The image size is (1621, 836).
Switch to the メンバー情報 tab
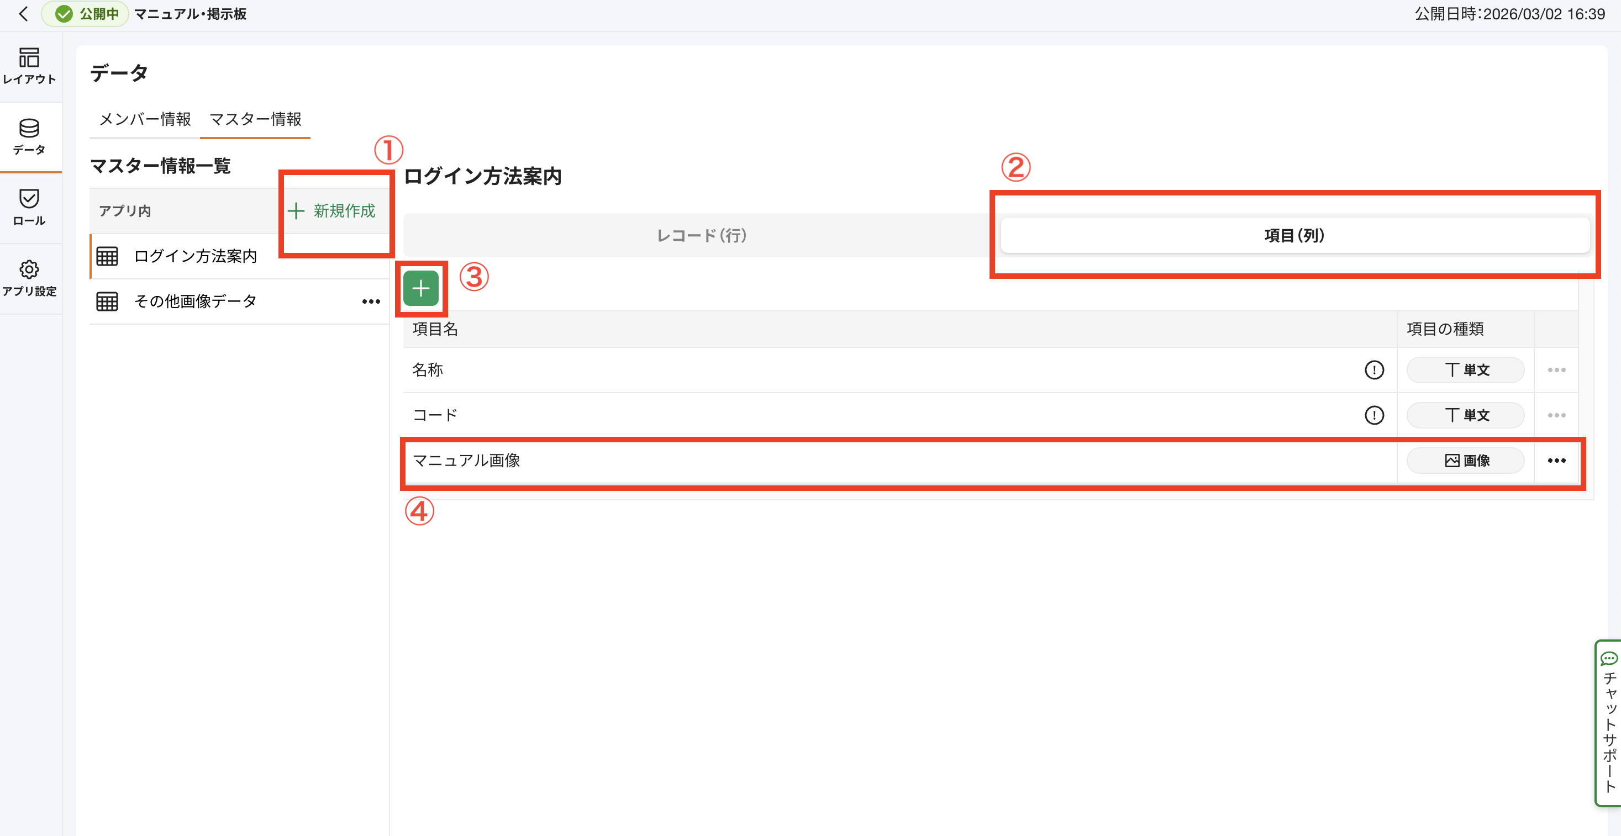[145, 119]
